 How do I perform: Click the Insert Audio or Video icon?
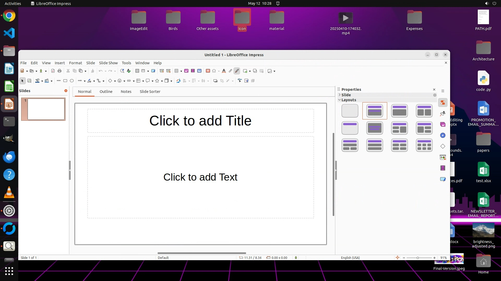click(193, 71)
